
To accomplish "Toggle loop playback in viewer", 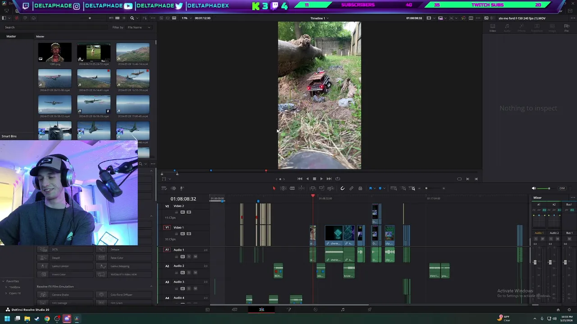I will (338, 179).
